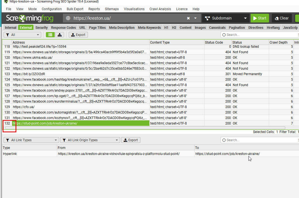Focus the upper Search field
Screen dimensions: 299x198
pyautogui.click(x=260, y=35)
